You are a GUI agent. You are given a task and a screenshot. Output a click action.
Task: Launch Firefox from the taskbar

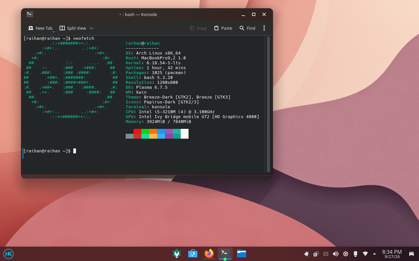[209, 253]
